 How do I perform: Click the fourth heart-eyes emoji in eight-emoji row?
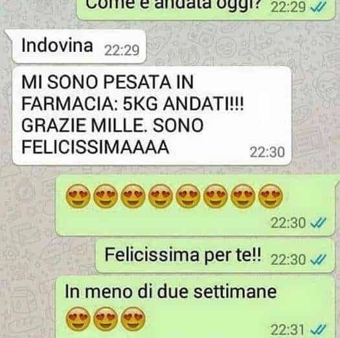pos(161,196)
